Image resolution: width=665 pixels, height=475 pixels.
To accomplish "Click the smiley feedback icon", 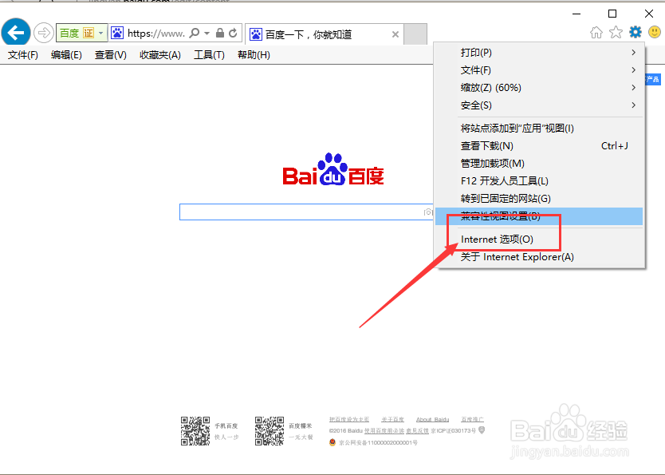I will tap(655, 32).
